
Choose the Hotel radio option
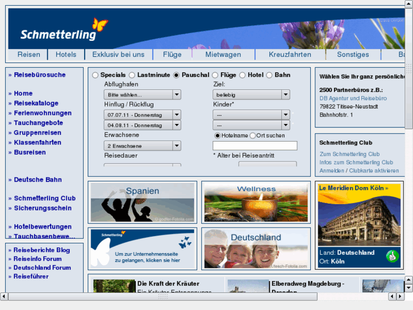243,75
